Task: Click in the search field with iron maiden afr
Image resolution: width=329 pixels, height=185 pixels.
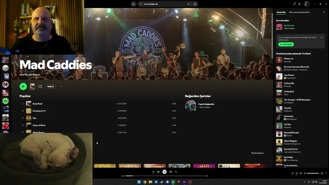Action: point(164,4)
